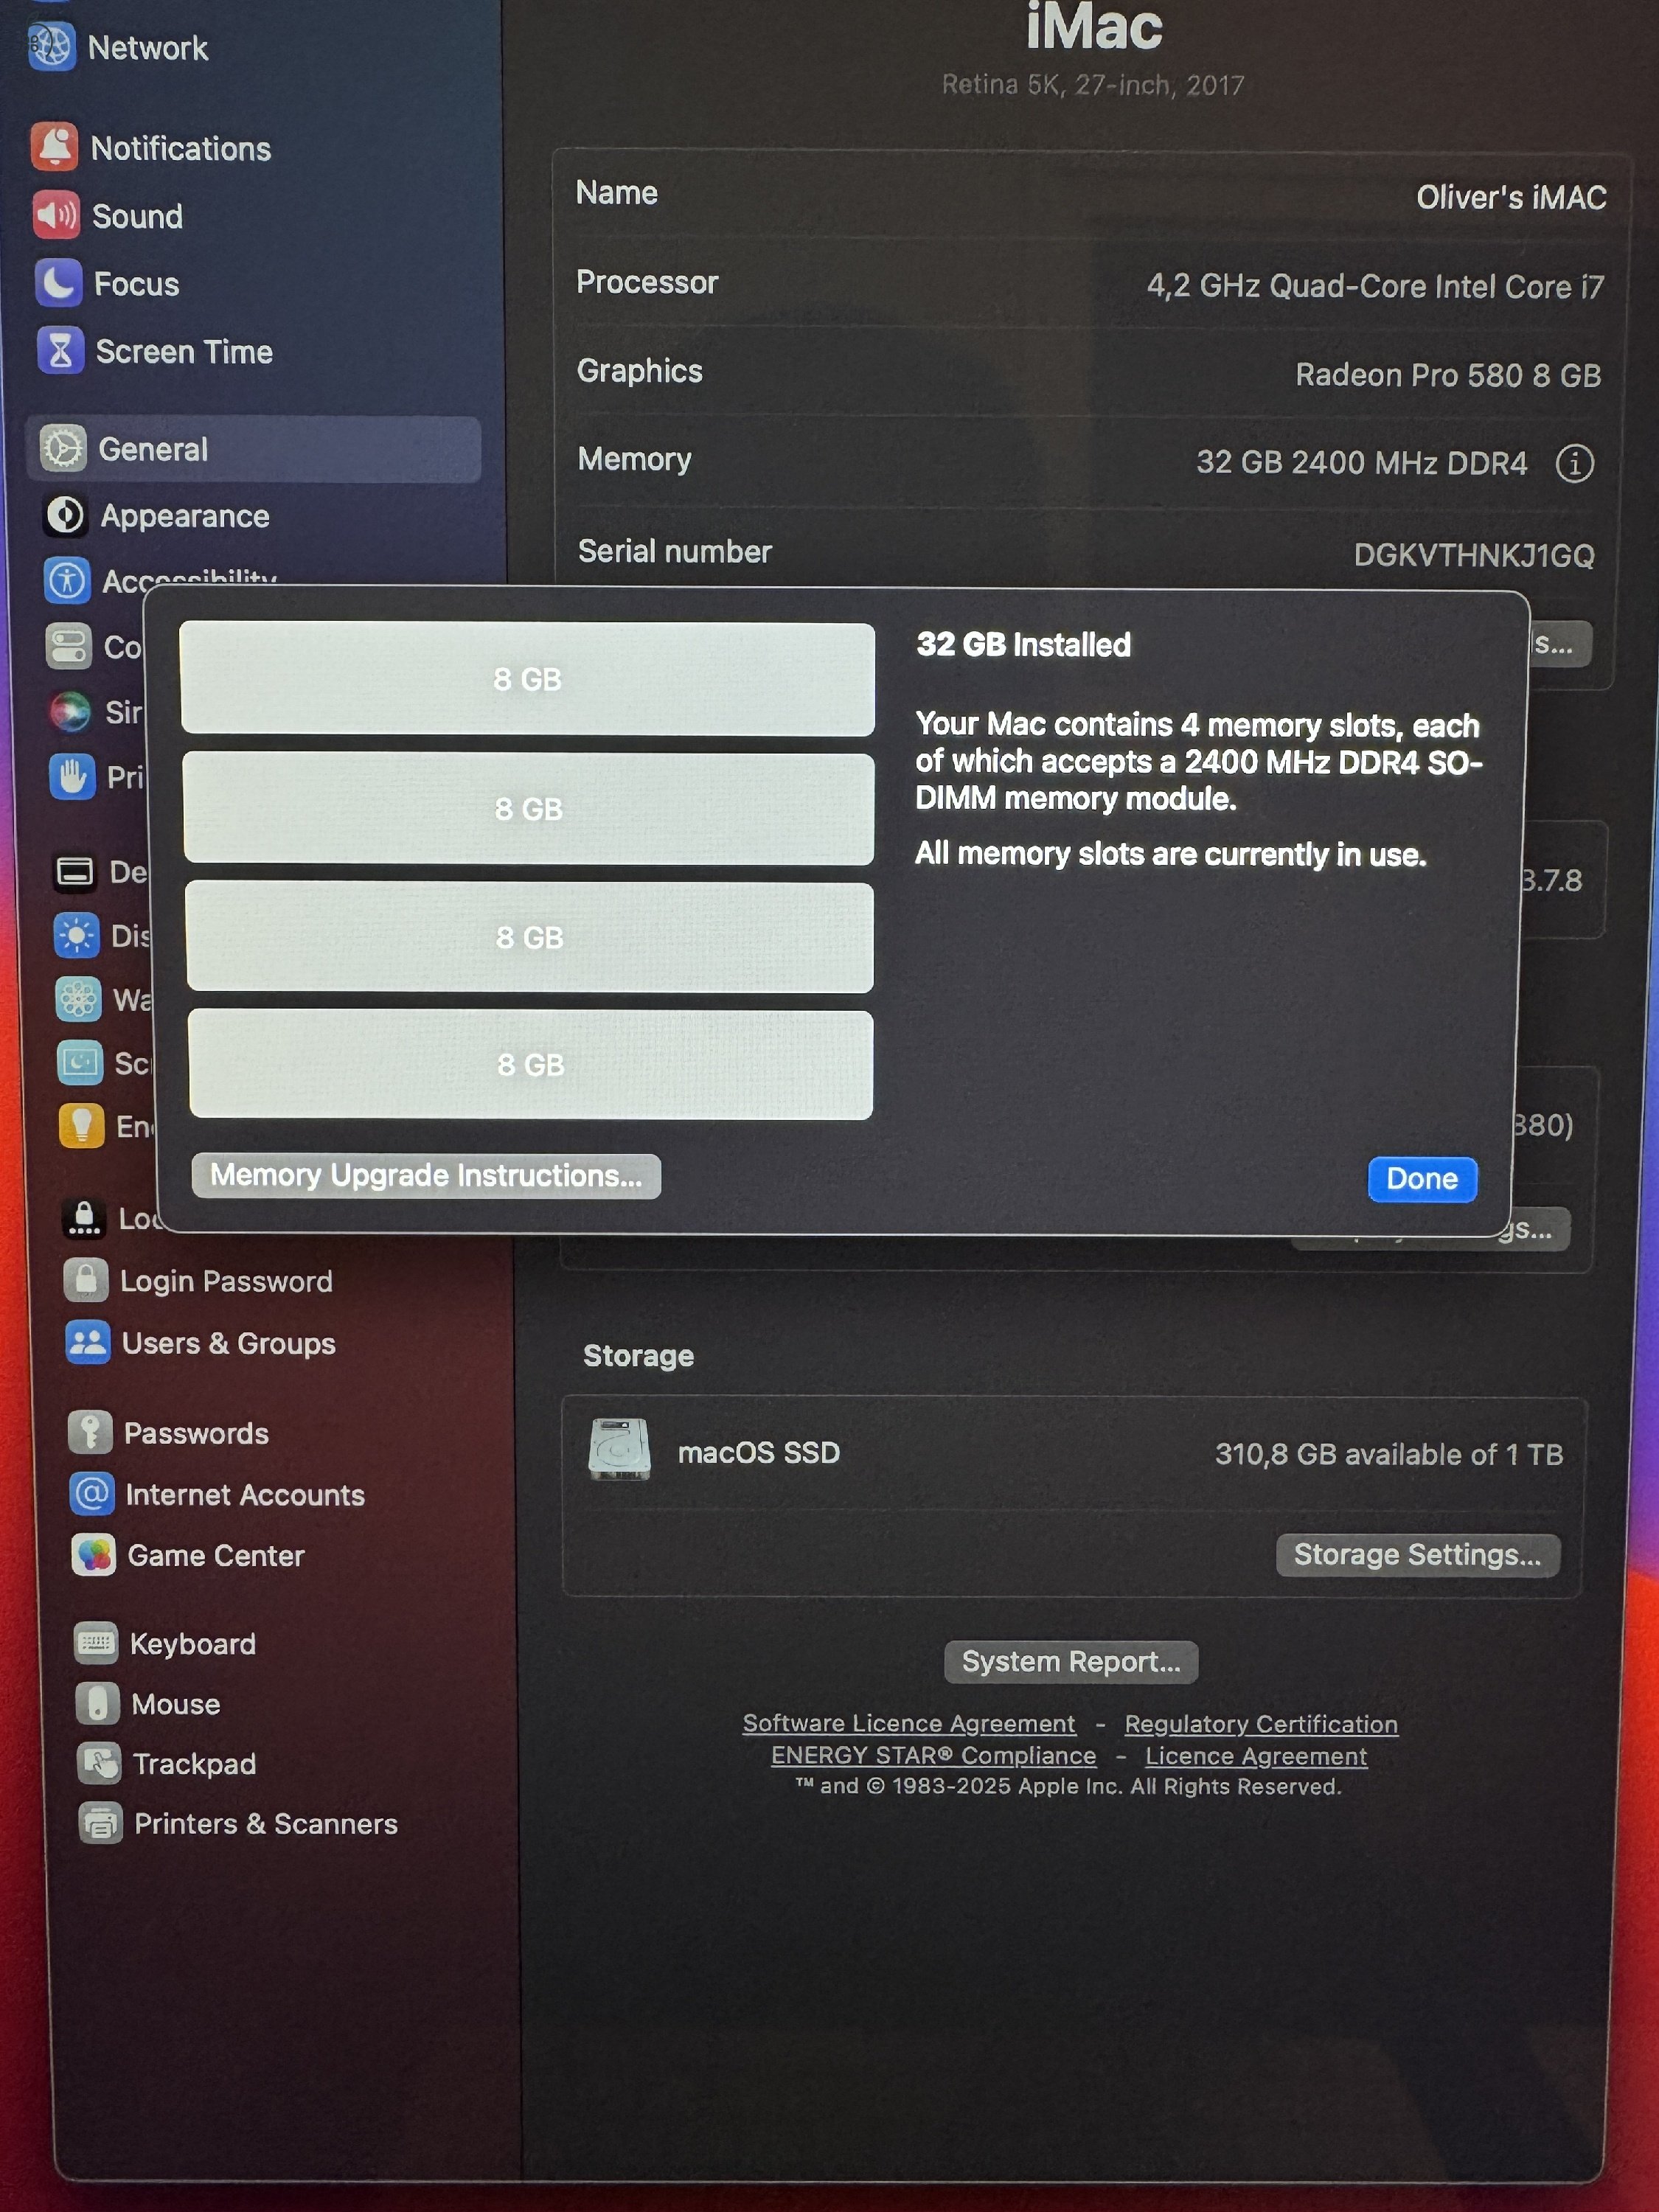Click the macOS SSD label
1659x2212 pixels.
(x=759, y=1452)
